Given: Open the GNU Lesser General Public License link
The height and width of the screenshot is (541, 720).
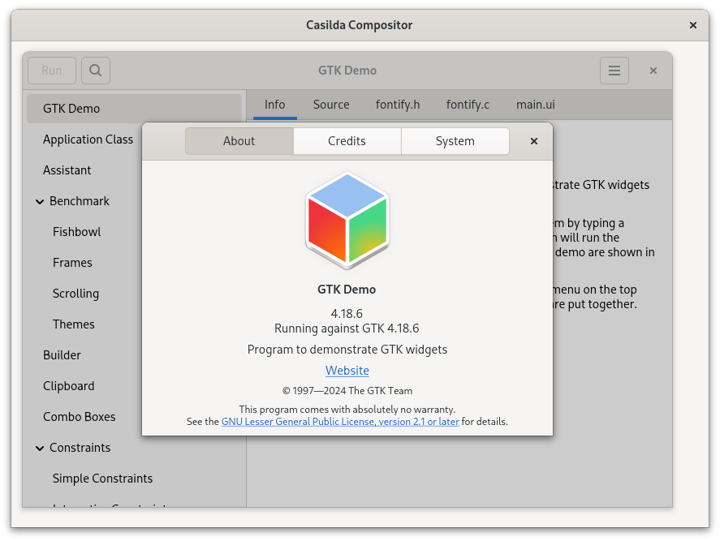Looking at the screenshot, I should coord(340,422).
